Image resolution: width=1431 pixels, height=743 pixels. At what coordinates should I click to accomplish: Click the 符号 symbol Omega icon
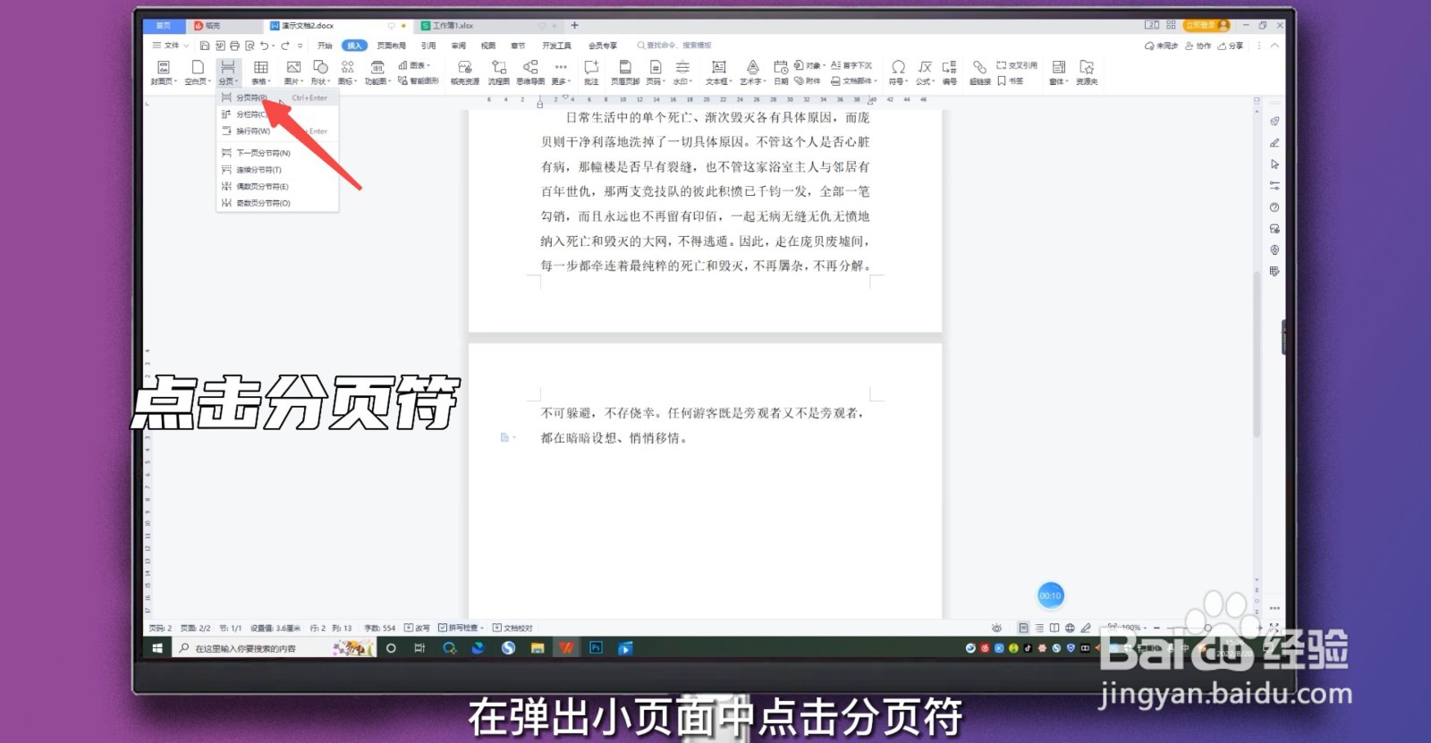tap(898, 72)
